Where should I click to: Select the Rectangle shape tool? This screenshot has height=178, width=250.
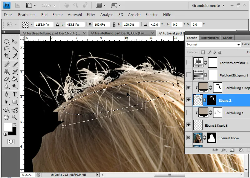pyautogui.click(x=14, y=102)
